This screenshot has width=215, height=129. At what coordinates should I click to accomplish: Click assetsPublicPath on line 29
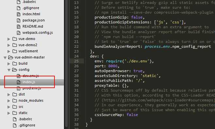(113, 81)
